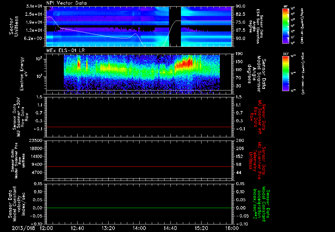The image size is (335, 232).
Task: Click the "260" telemetry tick value
Action: pos(239,140)
